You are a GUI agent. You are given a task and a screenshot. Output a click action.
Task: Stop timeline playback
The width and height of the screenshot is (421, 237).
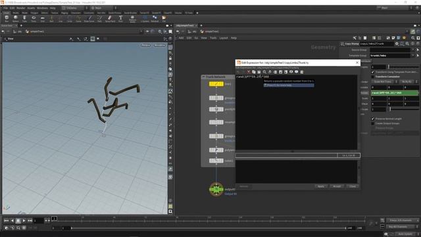(18, 221)
